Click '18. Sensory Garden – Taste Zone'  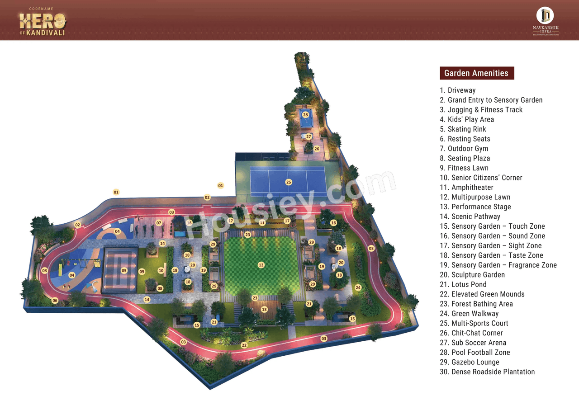[492, 255]
